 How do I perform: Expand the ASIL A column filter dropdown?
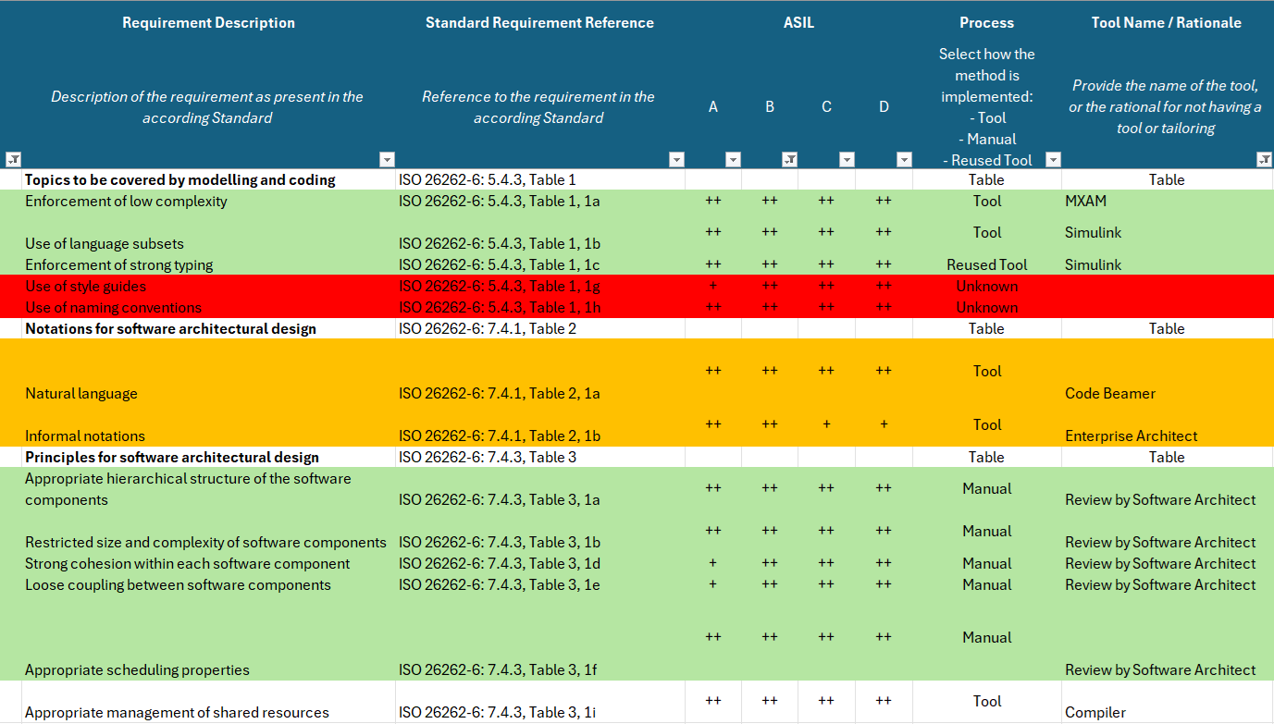pyautogui.click(x=733, y=160)
